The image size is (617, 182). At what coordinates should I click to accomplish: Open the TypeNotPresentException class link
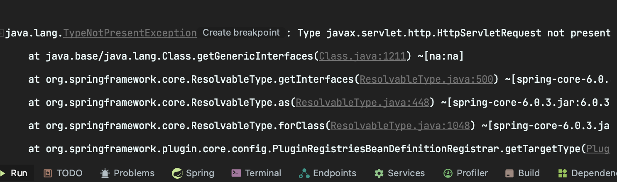(130, 33)
